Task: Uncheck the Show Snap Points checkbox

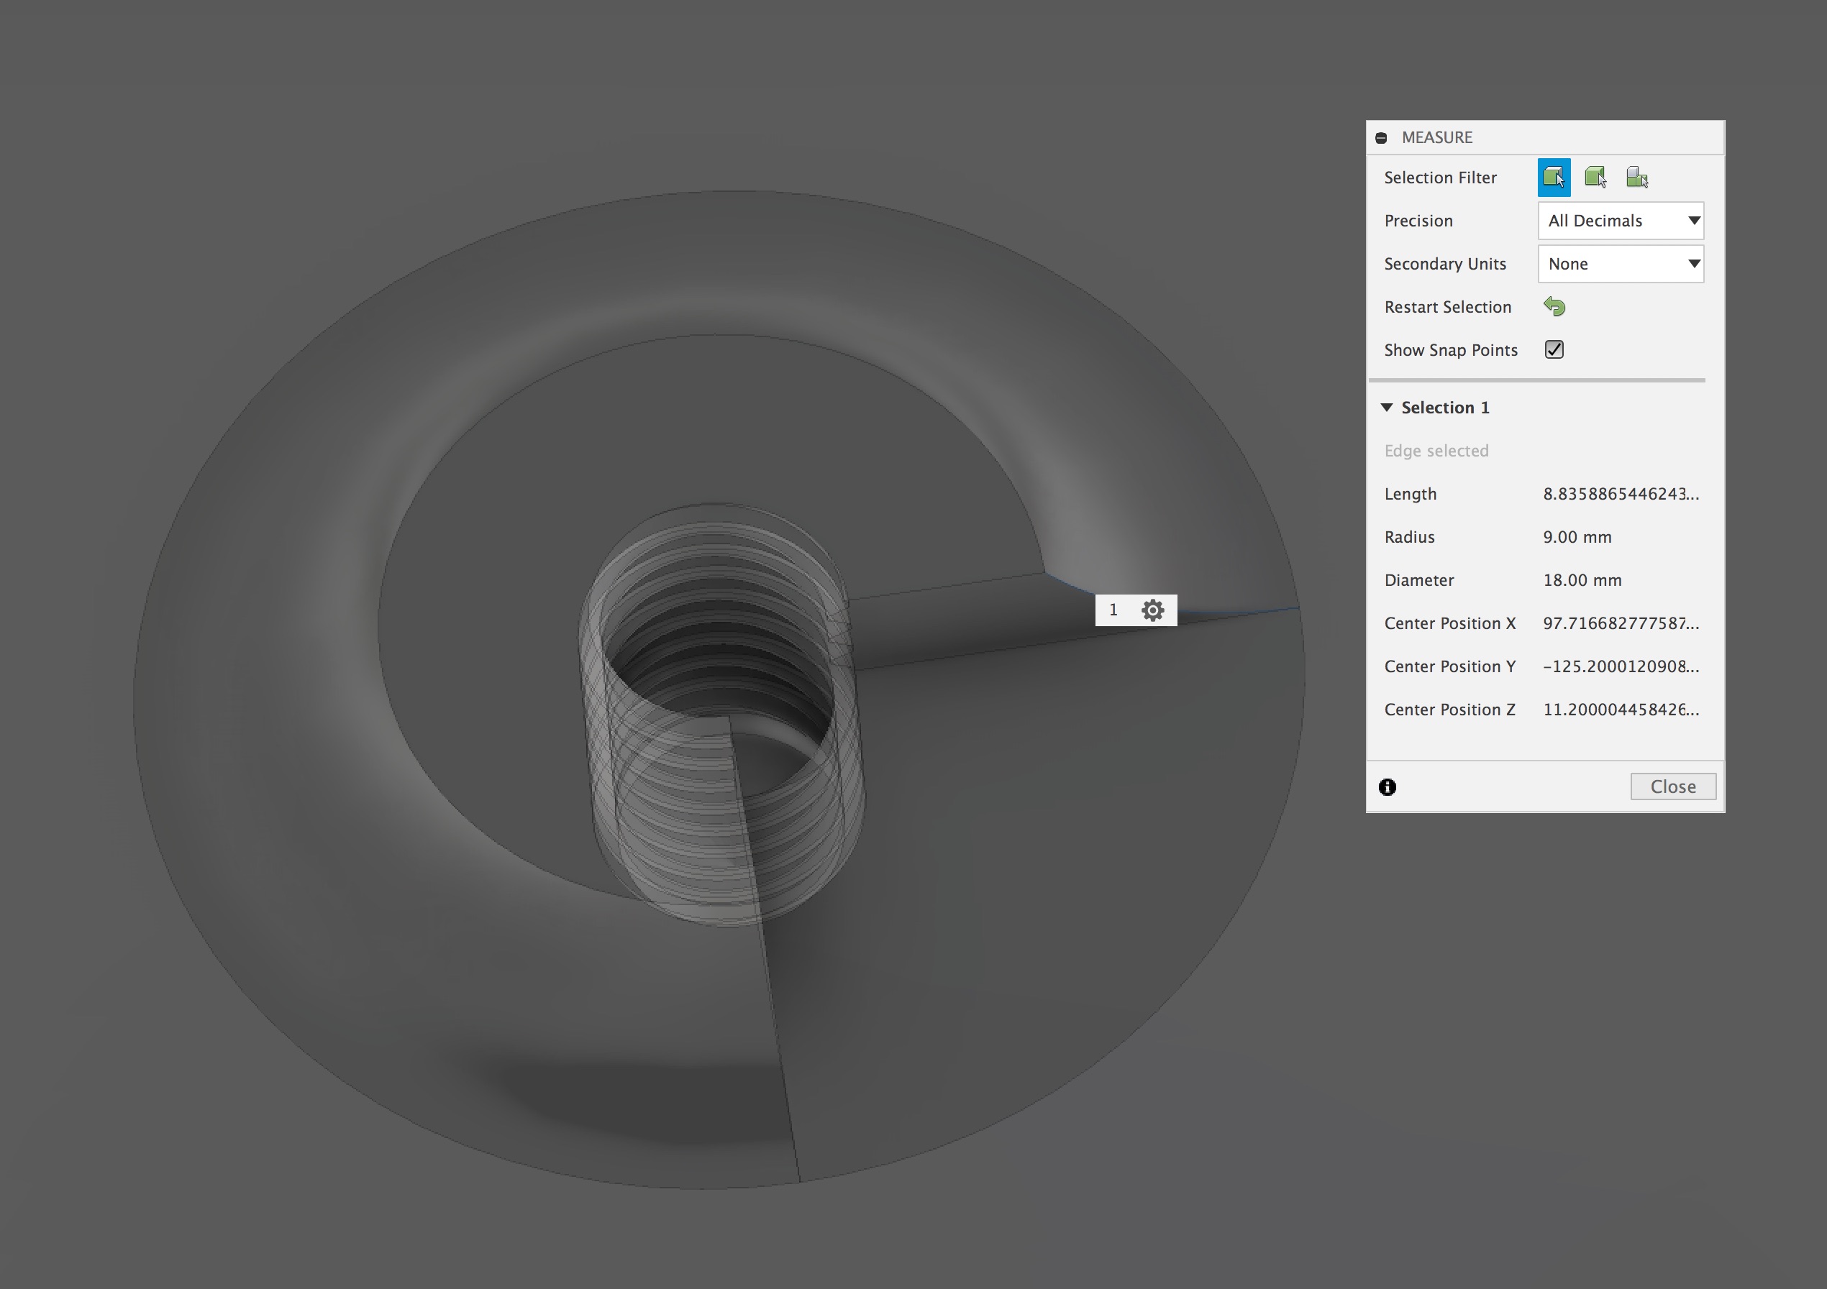Action: click(1553, 350)
